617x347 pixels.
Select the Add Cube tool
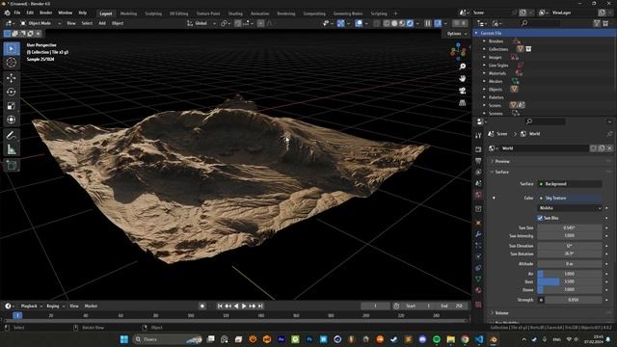[12, 165]
